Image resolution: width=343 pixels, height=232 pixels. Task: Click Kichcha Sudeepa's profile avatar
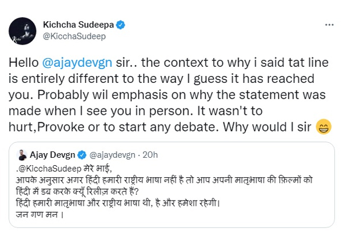pos(22,30)
